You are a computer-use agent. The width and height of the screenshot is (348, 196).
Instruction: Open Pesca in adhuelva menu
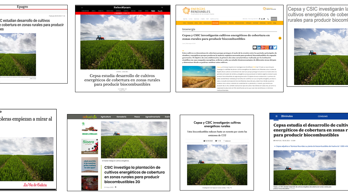pyautogui.click(x=137, y=117)
